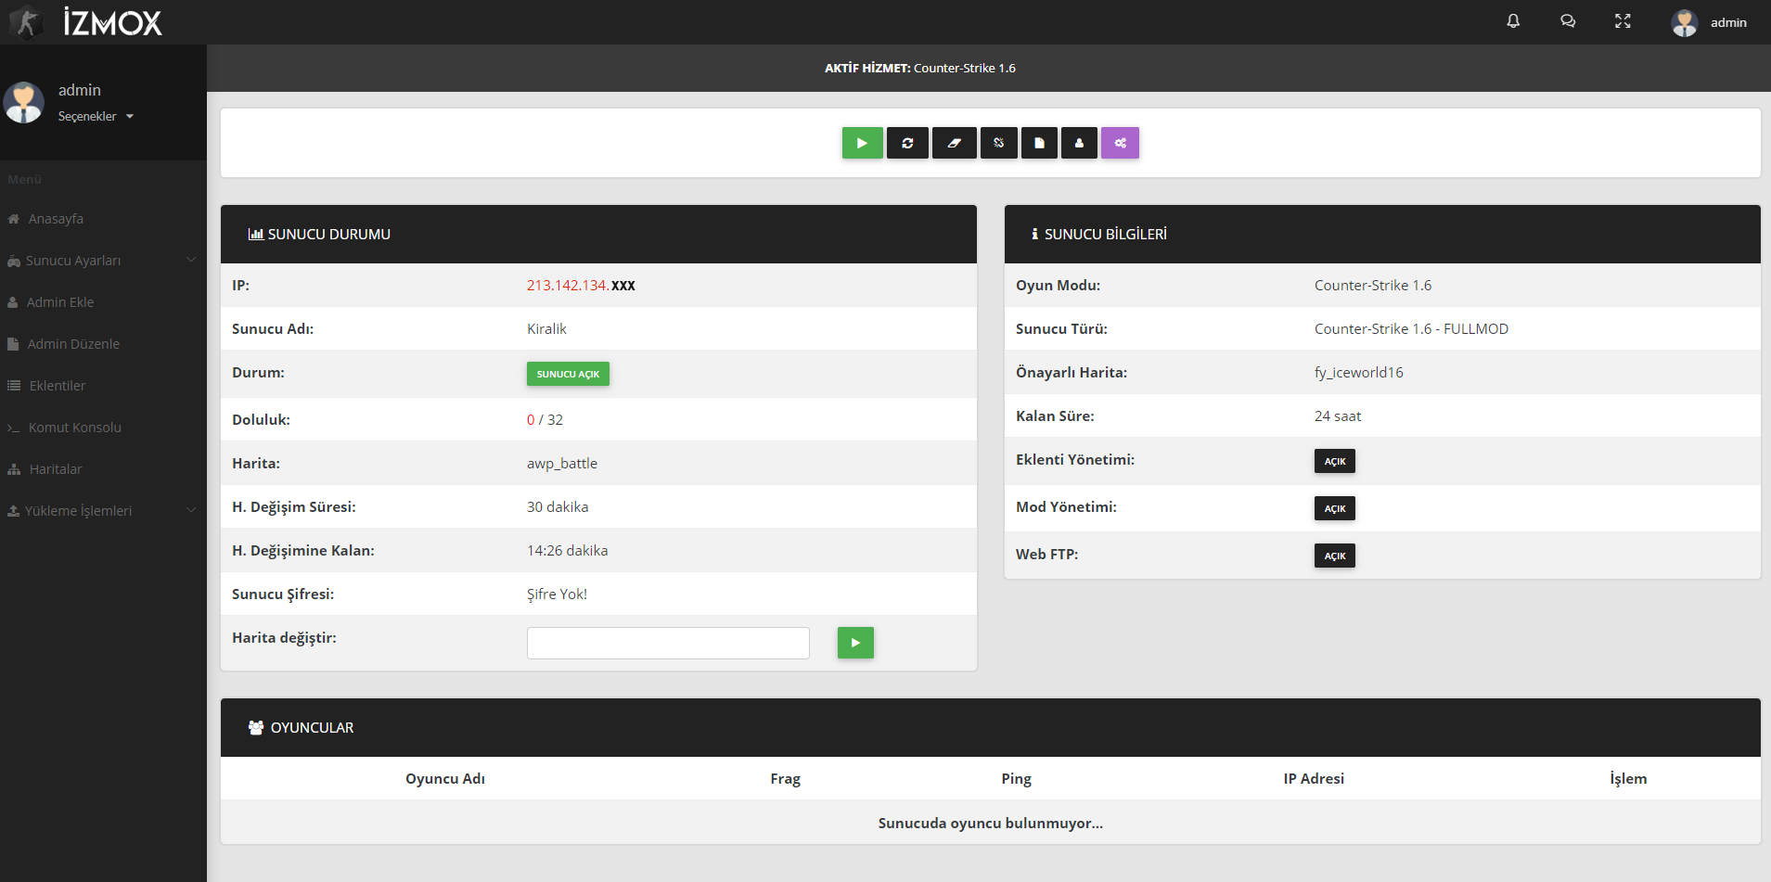This screenshot has height=882, width=1771.
Task: Start the server with the green play button
Action: tap(862, 143)
